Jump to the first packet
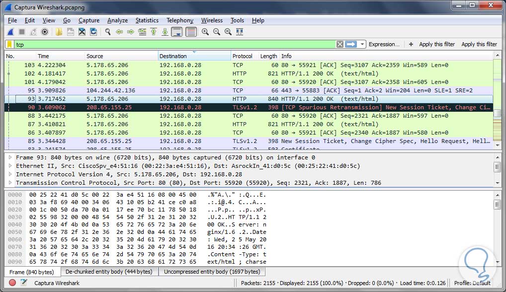Image resolution: width=506 pixels, height=292 pixels. point(154,32)
